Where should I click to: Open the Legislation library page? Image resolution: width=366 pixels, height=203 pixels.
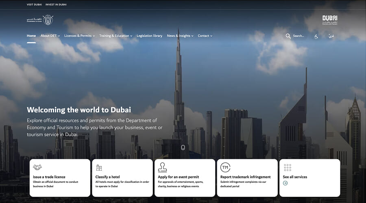click(149, 36)
